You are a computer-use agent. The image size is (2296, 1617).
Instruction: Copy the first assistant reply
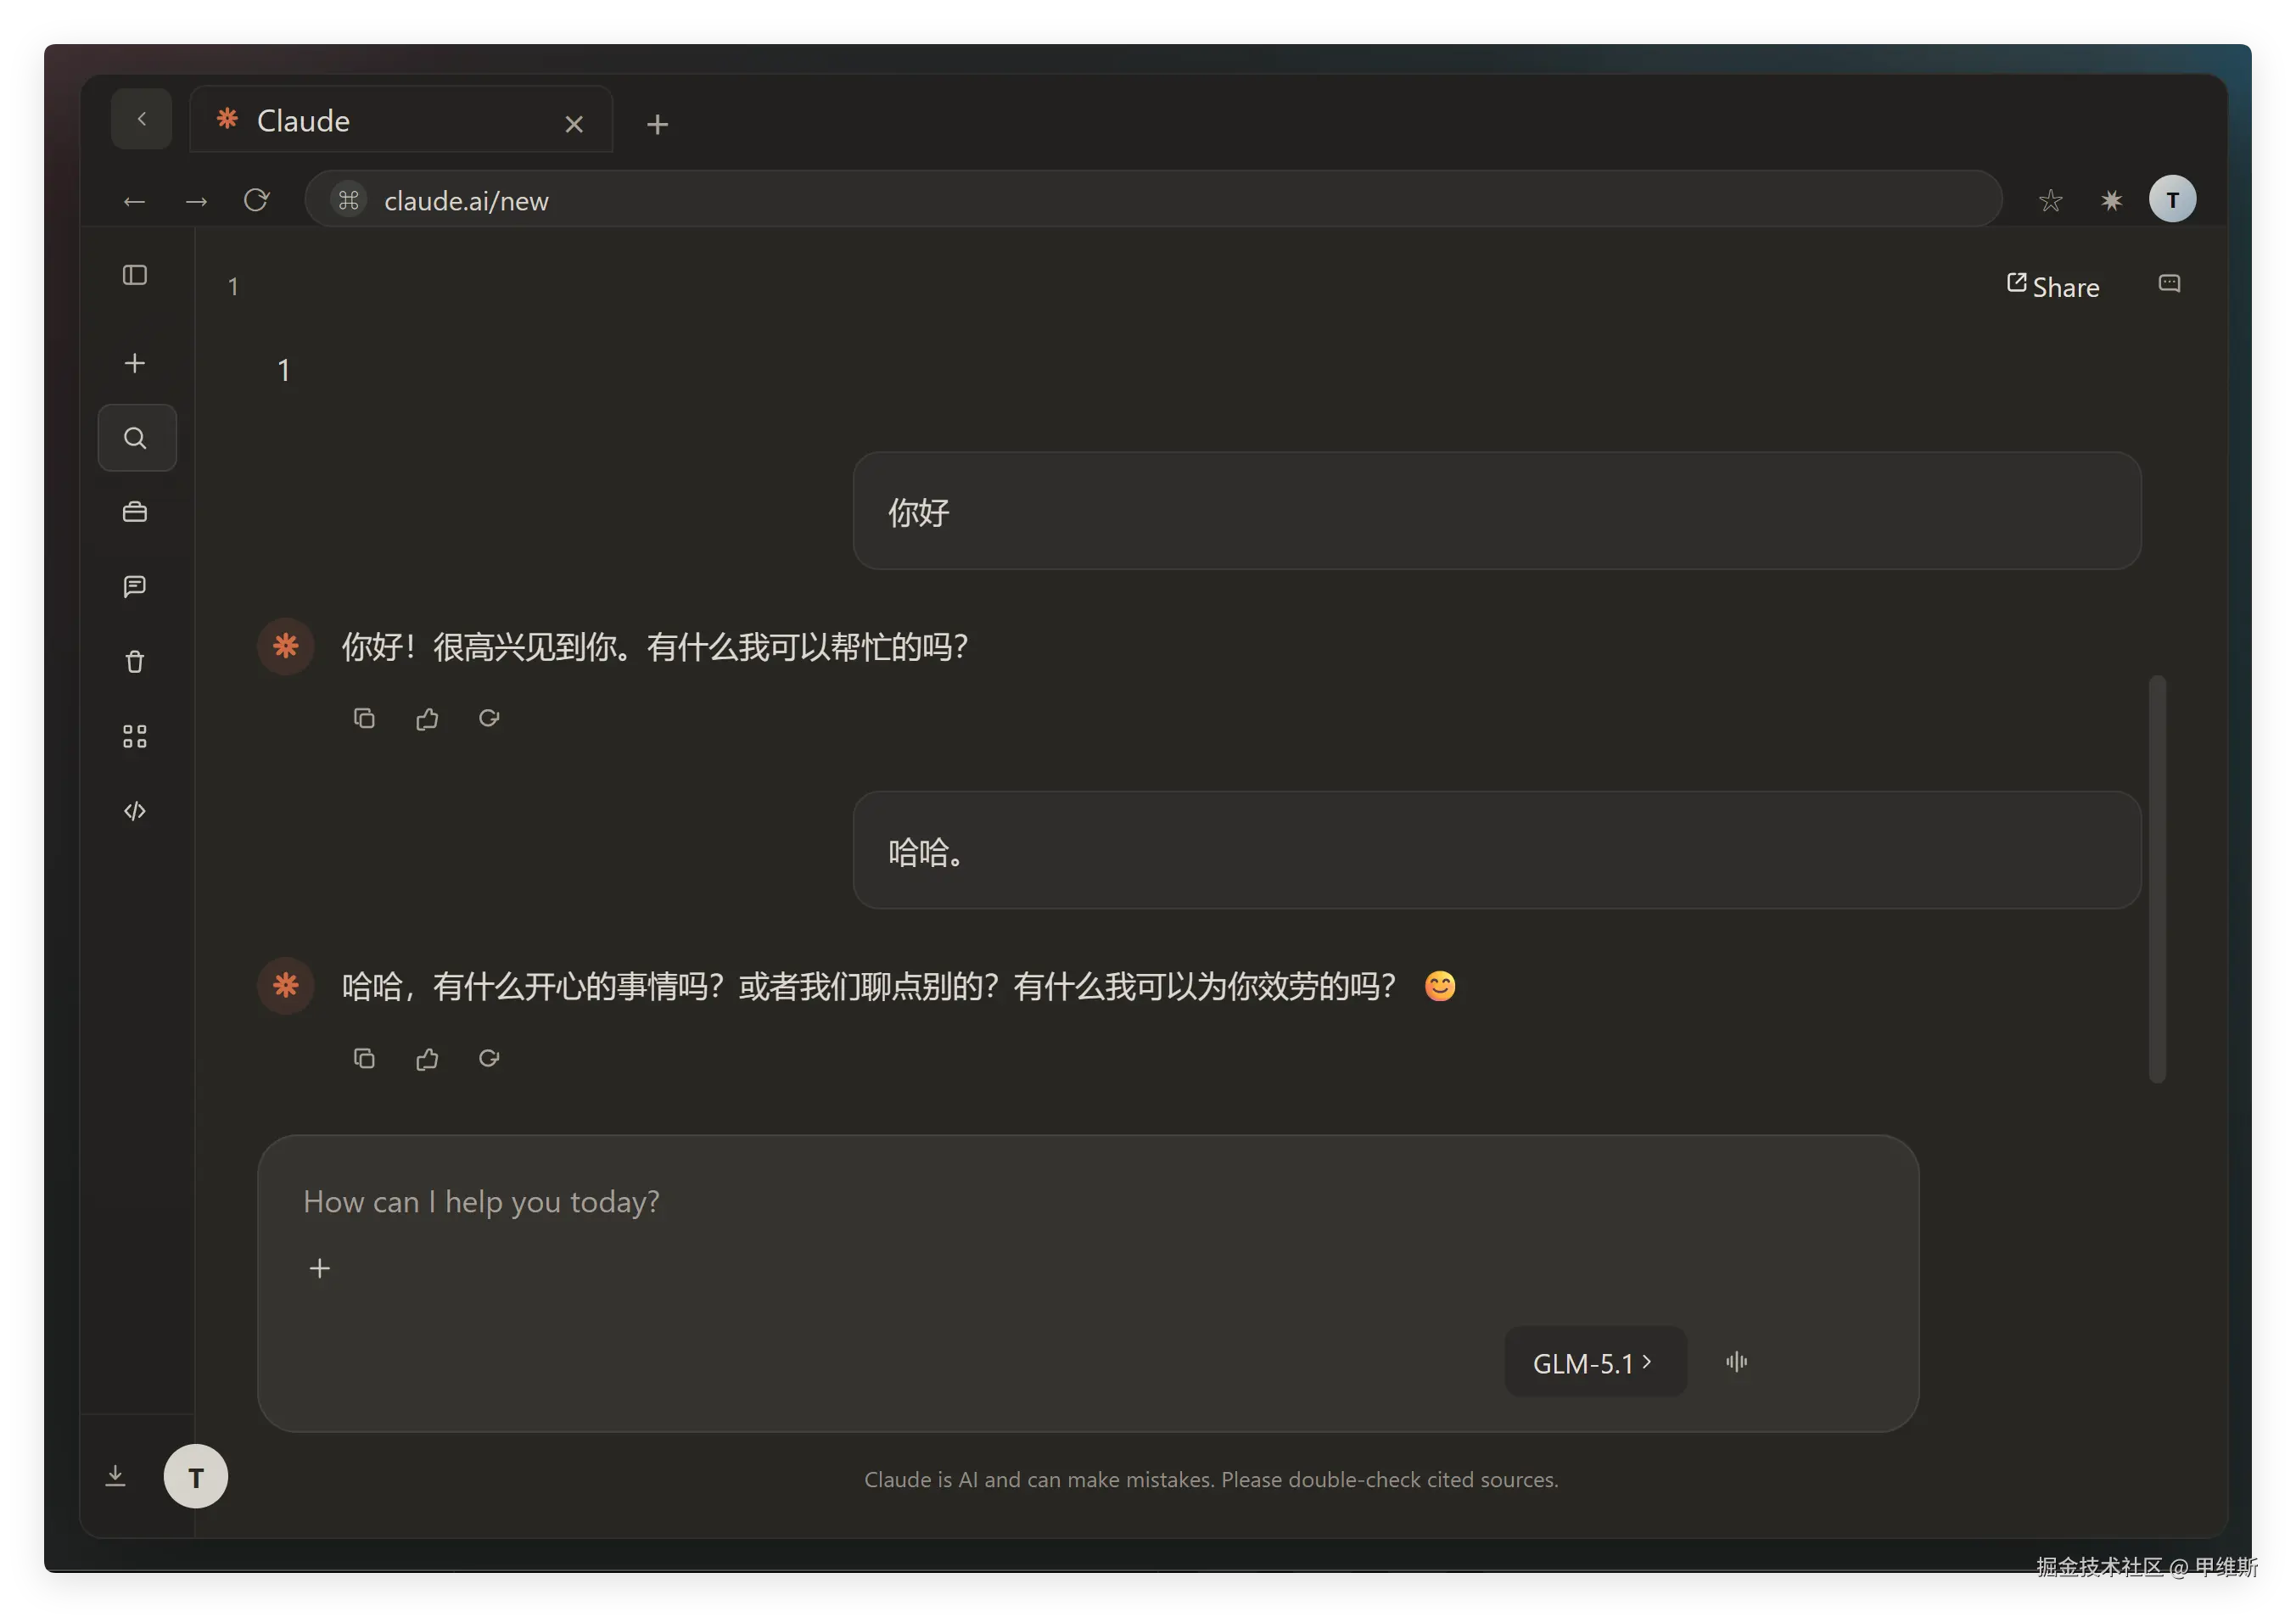coord(364,718)
